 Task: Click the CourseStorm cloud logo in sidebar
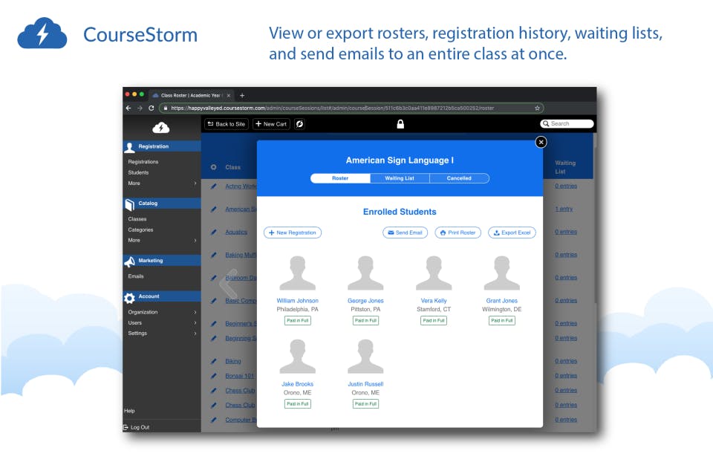pyautogui.click(x=161, y=128)
